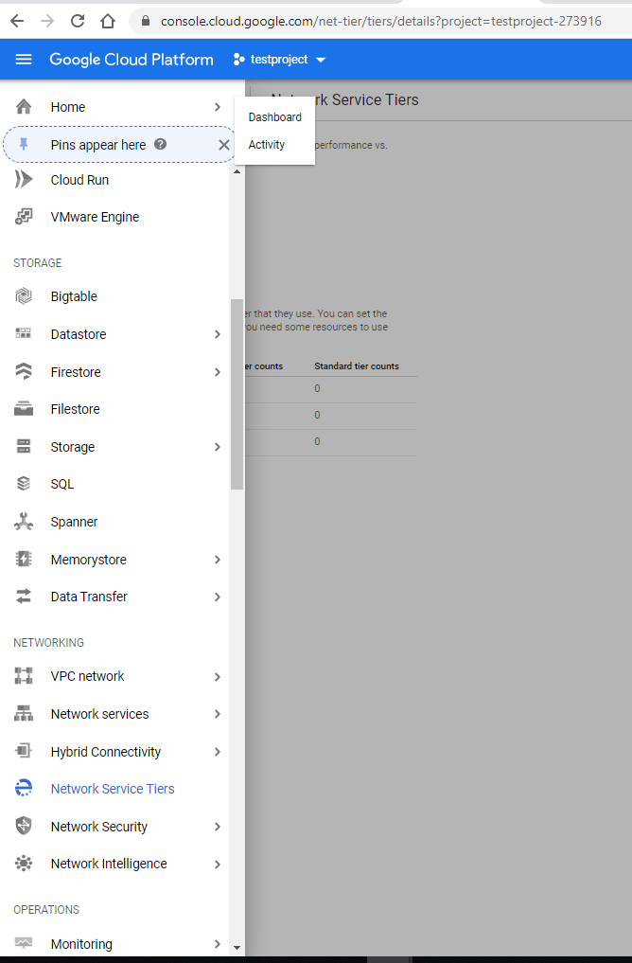Screen dimensions: 632x963
Task: Click the VMware Engine icon
Action: (24, 216)
